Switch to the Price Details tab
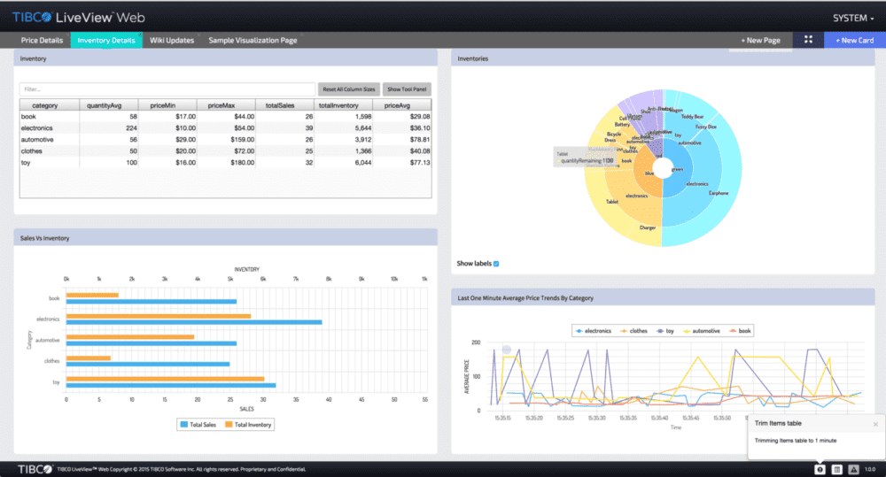Image resolution: width=886 pixels, height=477 pixels. point(43,40)
